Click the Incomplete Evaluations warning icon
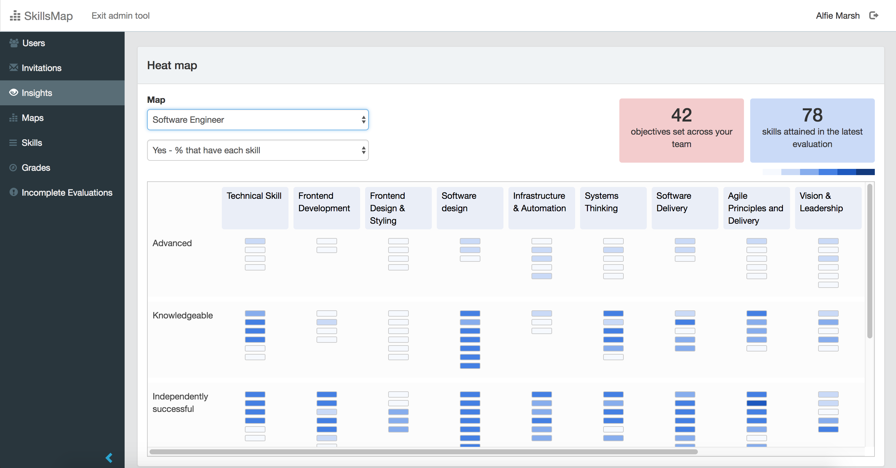 14,193
